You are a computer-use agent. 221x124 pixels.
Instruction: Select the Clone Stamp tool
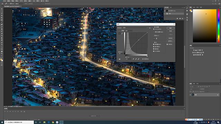2,29
